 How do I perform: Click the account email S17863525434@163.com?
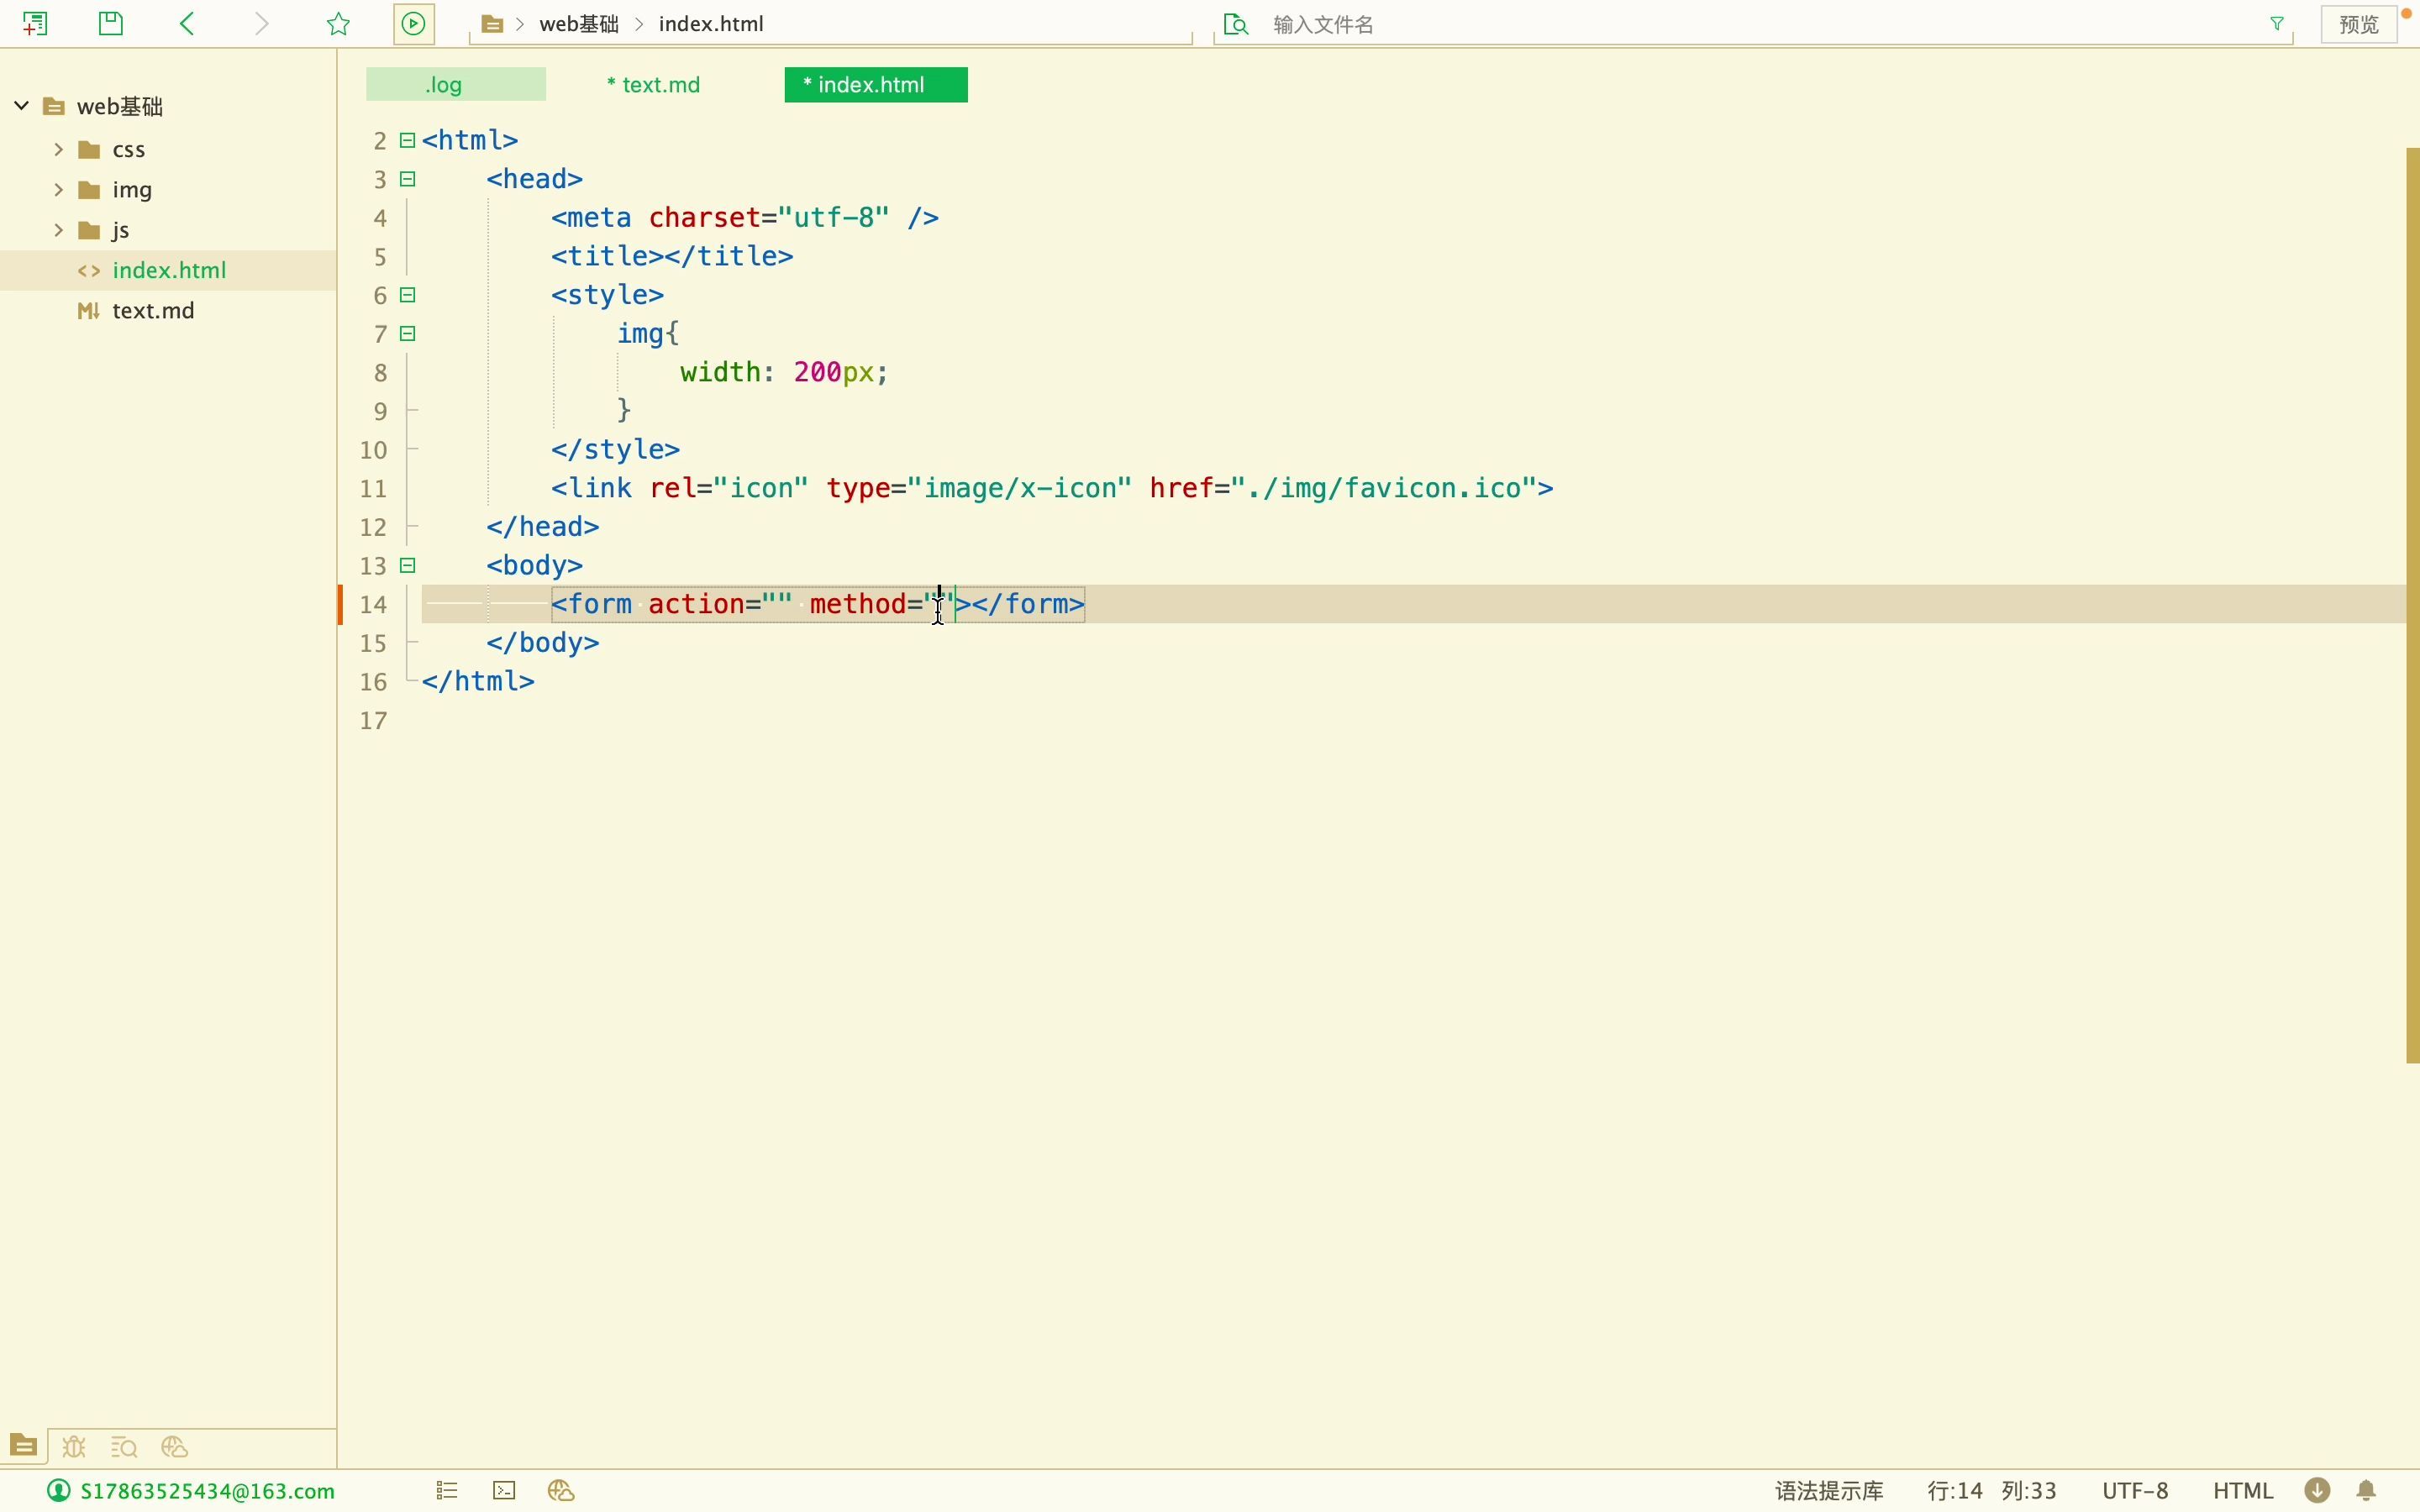click(x=207, y=1491)
